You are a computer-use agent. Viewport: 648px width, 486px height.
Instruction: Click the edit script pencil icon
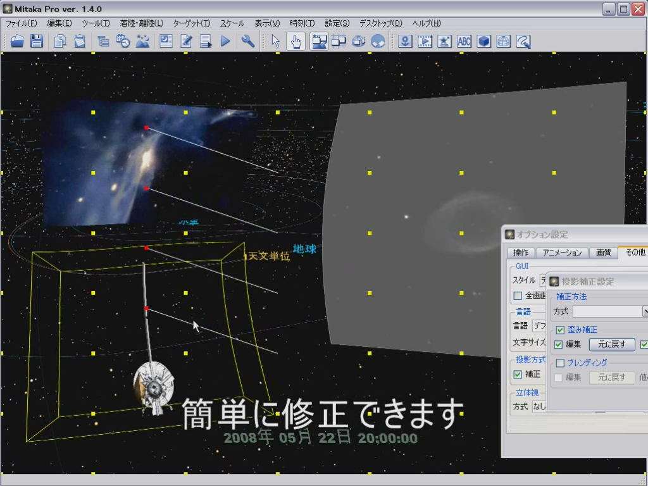click(x=186, y=41)
